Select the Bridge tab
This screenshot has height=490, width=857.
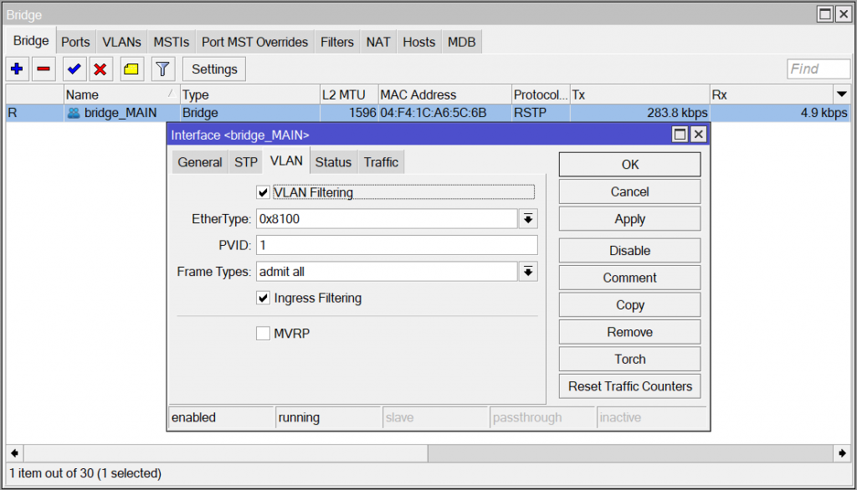(x=31, y=41)
